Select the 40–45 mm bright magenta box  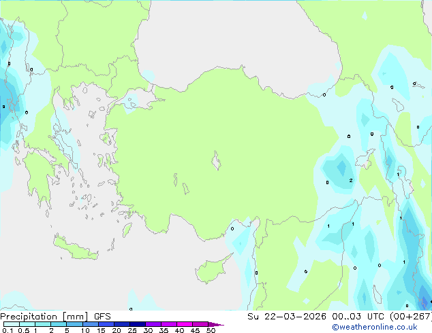185,324
